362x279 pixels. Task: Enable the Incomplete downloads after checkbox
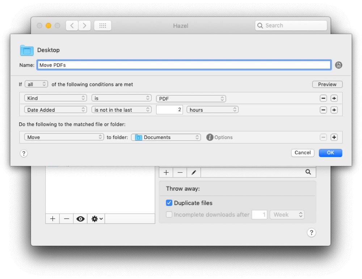(x=169, y=215)
